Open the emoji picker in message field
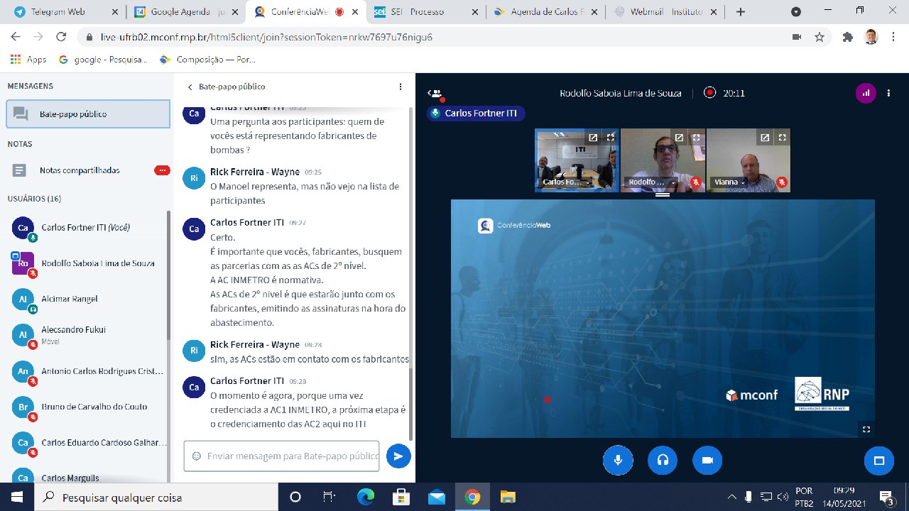This screenshot has width=909, height=511. click(197, 456)
